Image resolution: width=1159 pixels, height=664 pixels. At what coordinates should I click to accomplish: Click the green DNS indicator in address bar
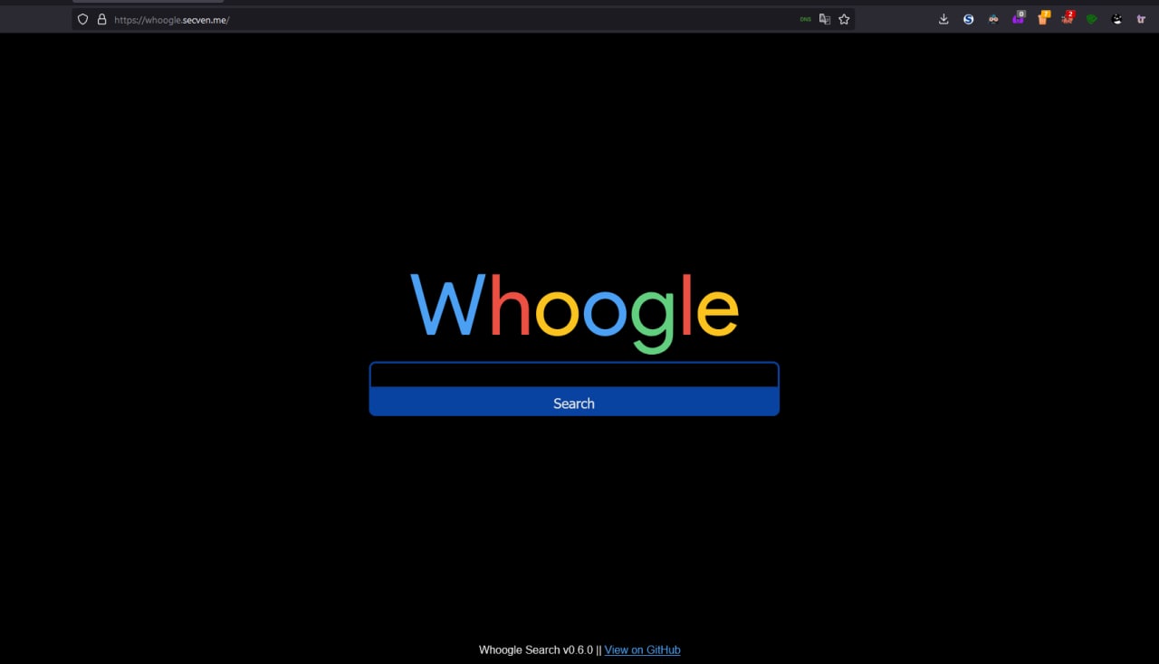click(805, 19)
